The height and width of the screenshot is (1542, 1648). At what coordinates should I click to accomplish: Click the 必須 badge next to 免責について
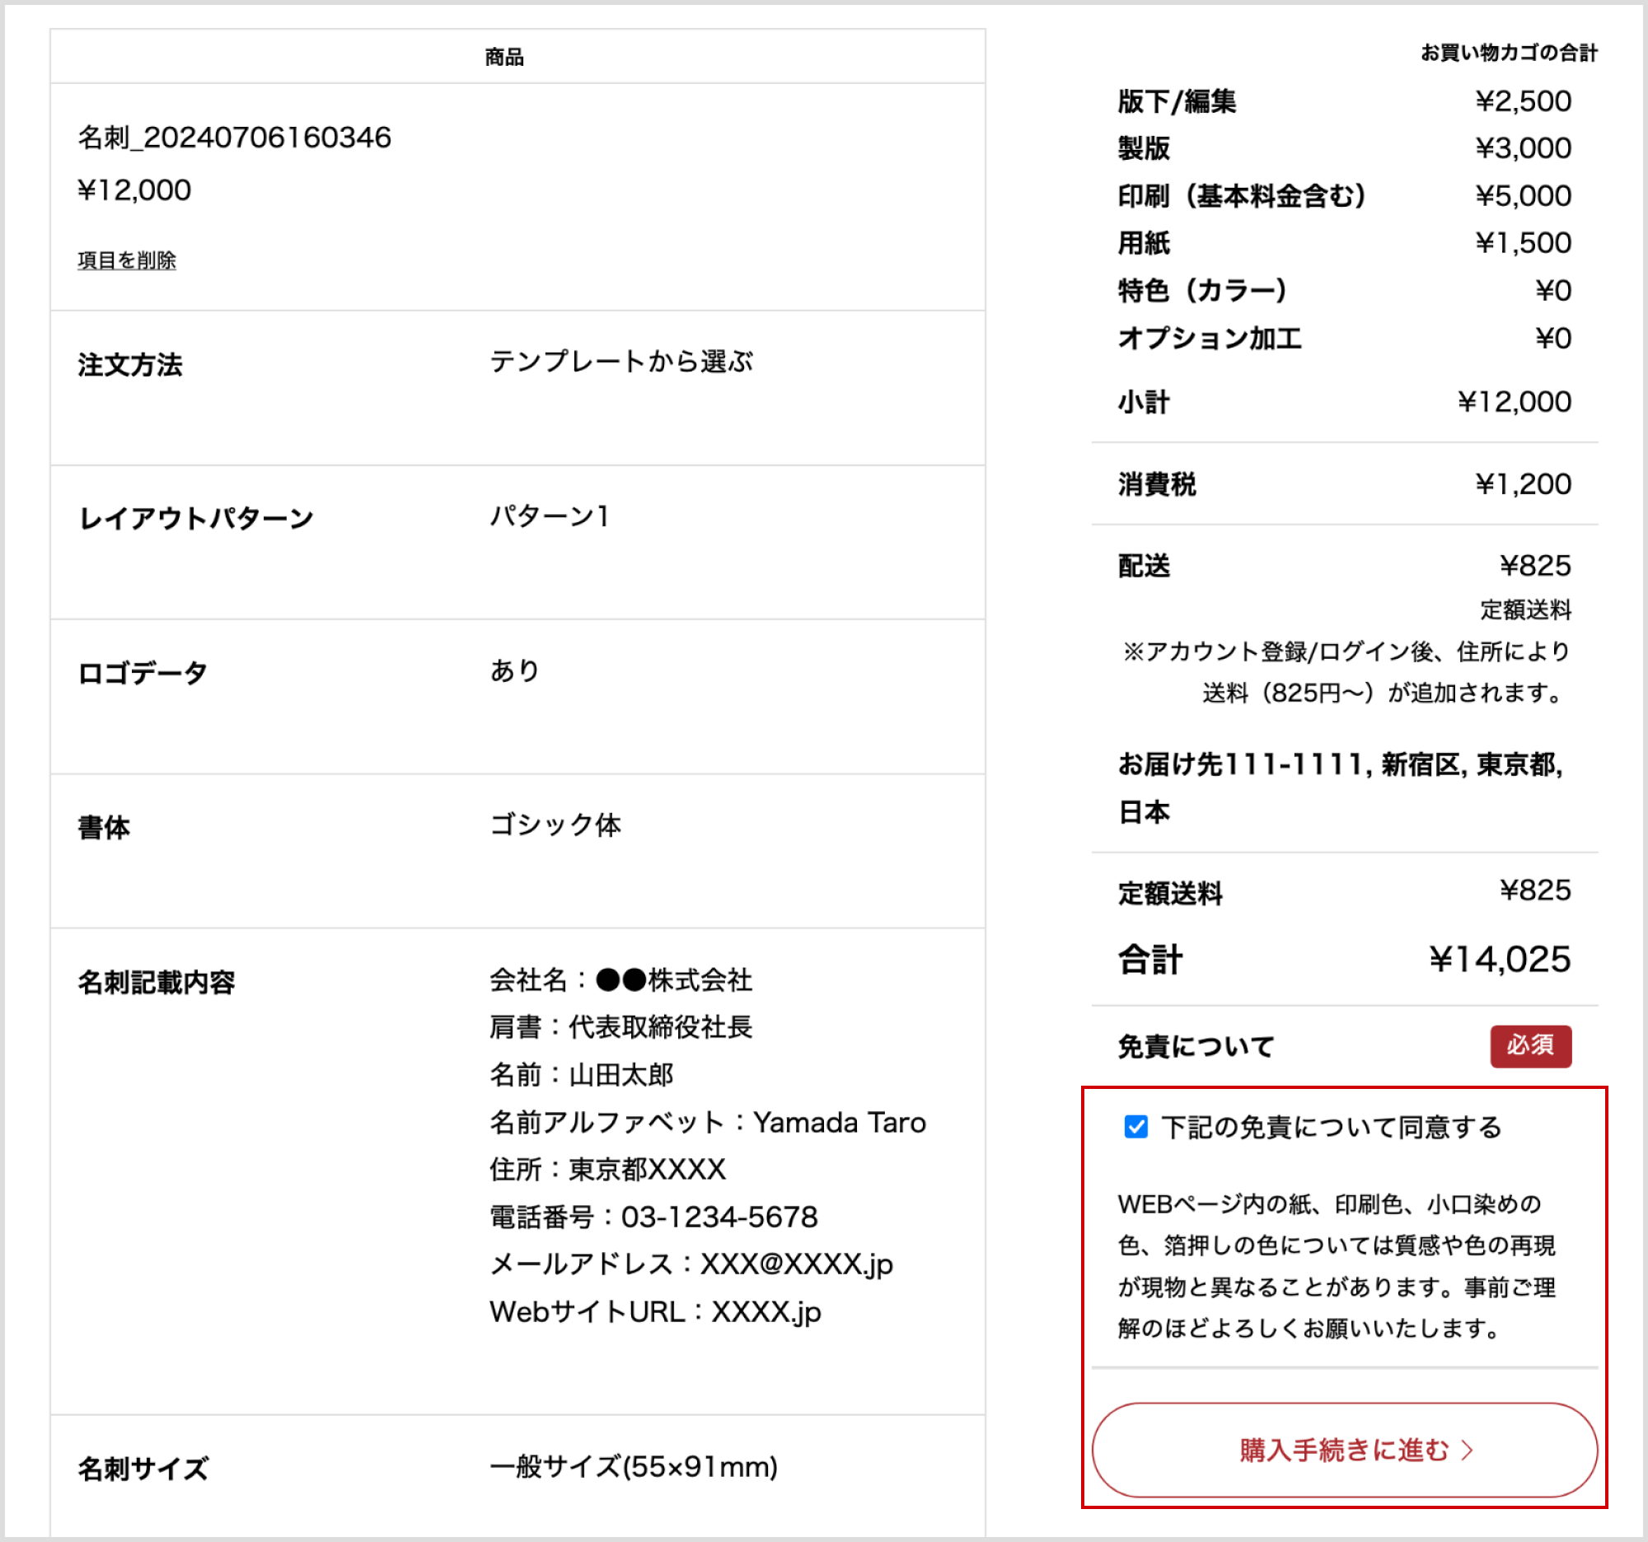pos(1530,1045)
